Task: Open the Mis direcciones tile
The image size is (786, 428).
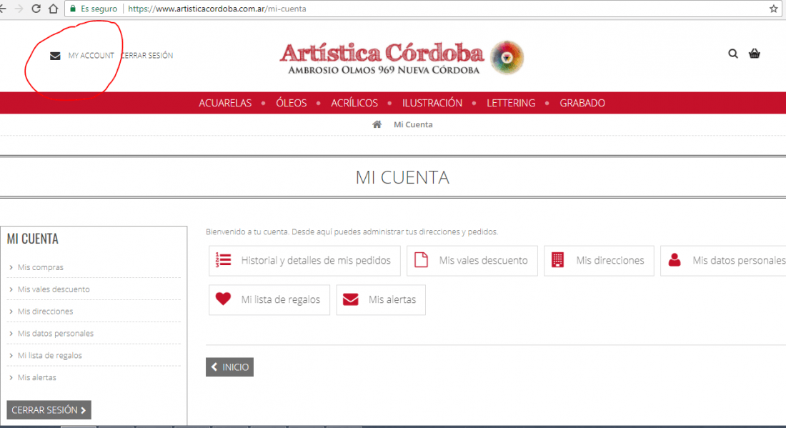Action: coord(599,261)
